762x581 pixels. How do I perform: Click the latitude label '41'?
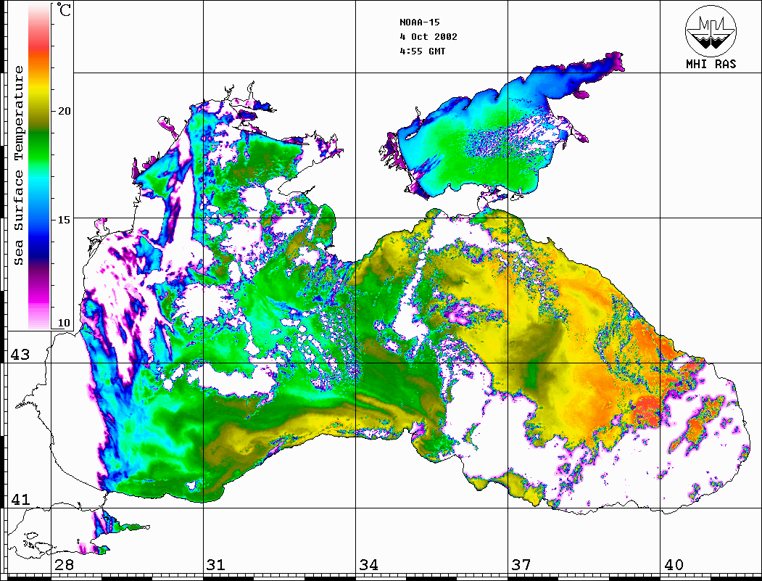click(x=20, y=499)
